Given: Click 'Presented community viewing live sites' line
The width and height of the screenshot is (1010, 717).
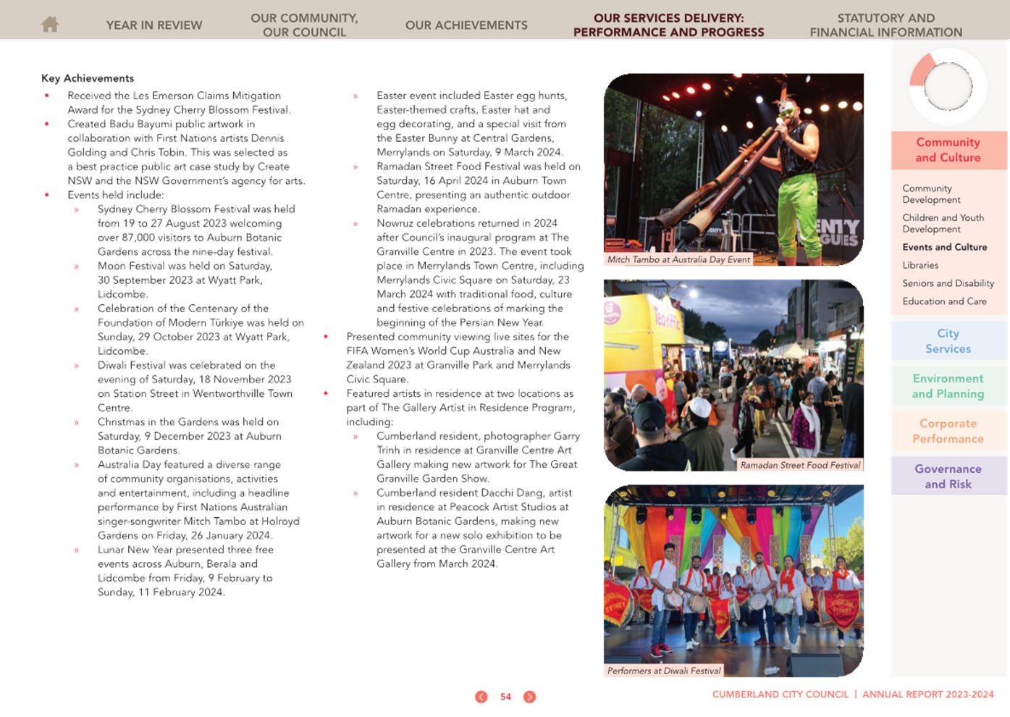Looking at the screenshot, I should (x=458, y=337).
